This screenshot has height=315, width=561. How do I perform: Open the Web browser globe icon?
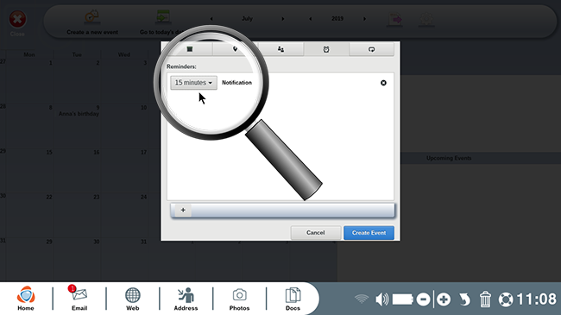click(x=132, y=299)
